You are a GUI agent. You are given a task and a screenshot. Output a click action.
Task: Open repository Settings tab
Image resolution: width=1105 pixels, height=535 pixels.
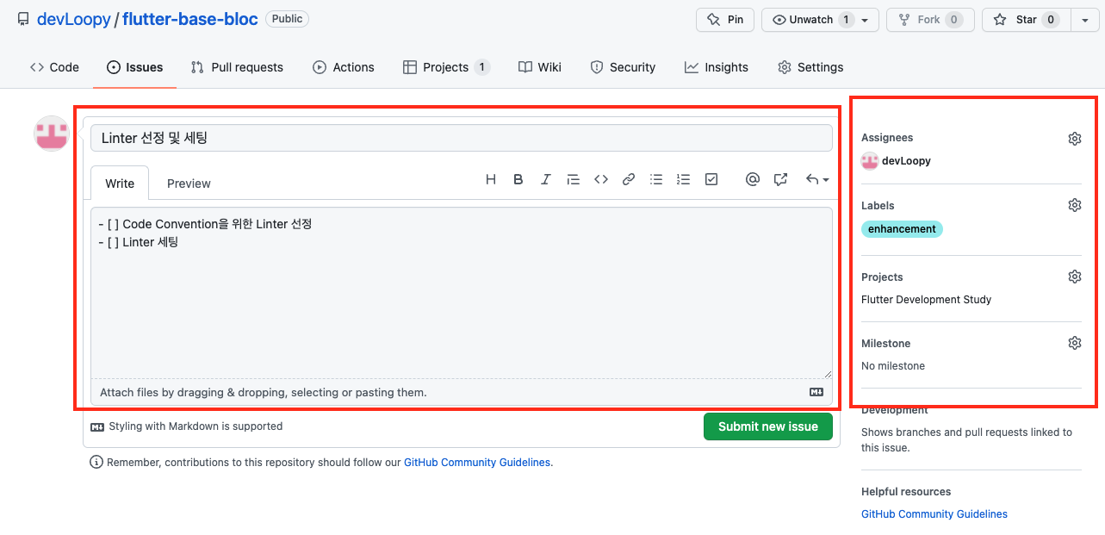pyautogui.click(x=810, y=67)
